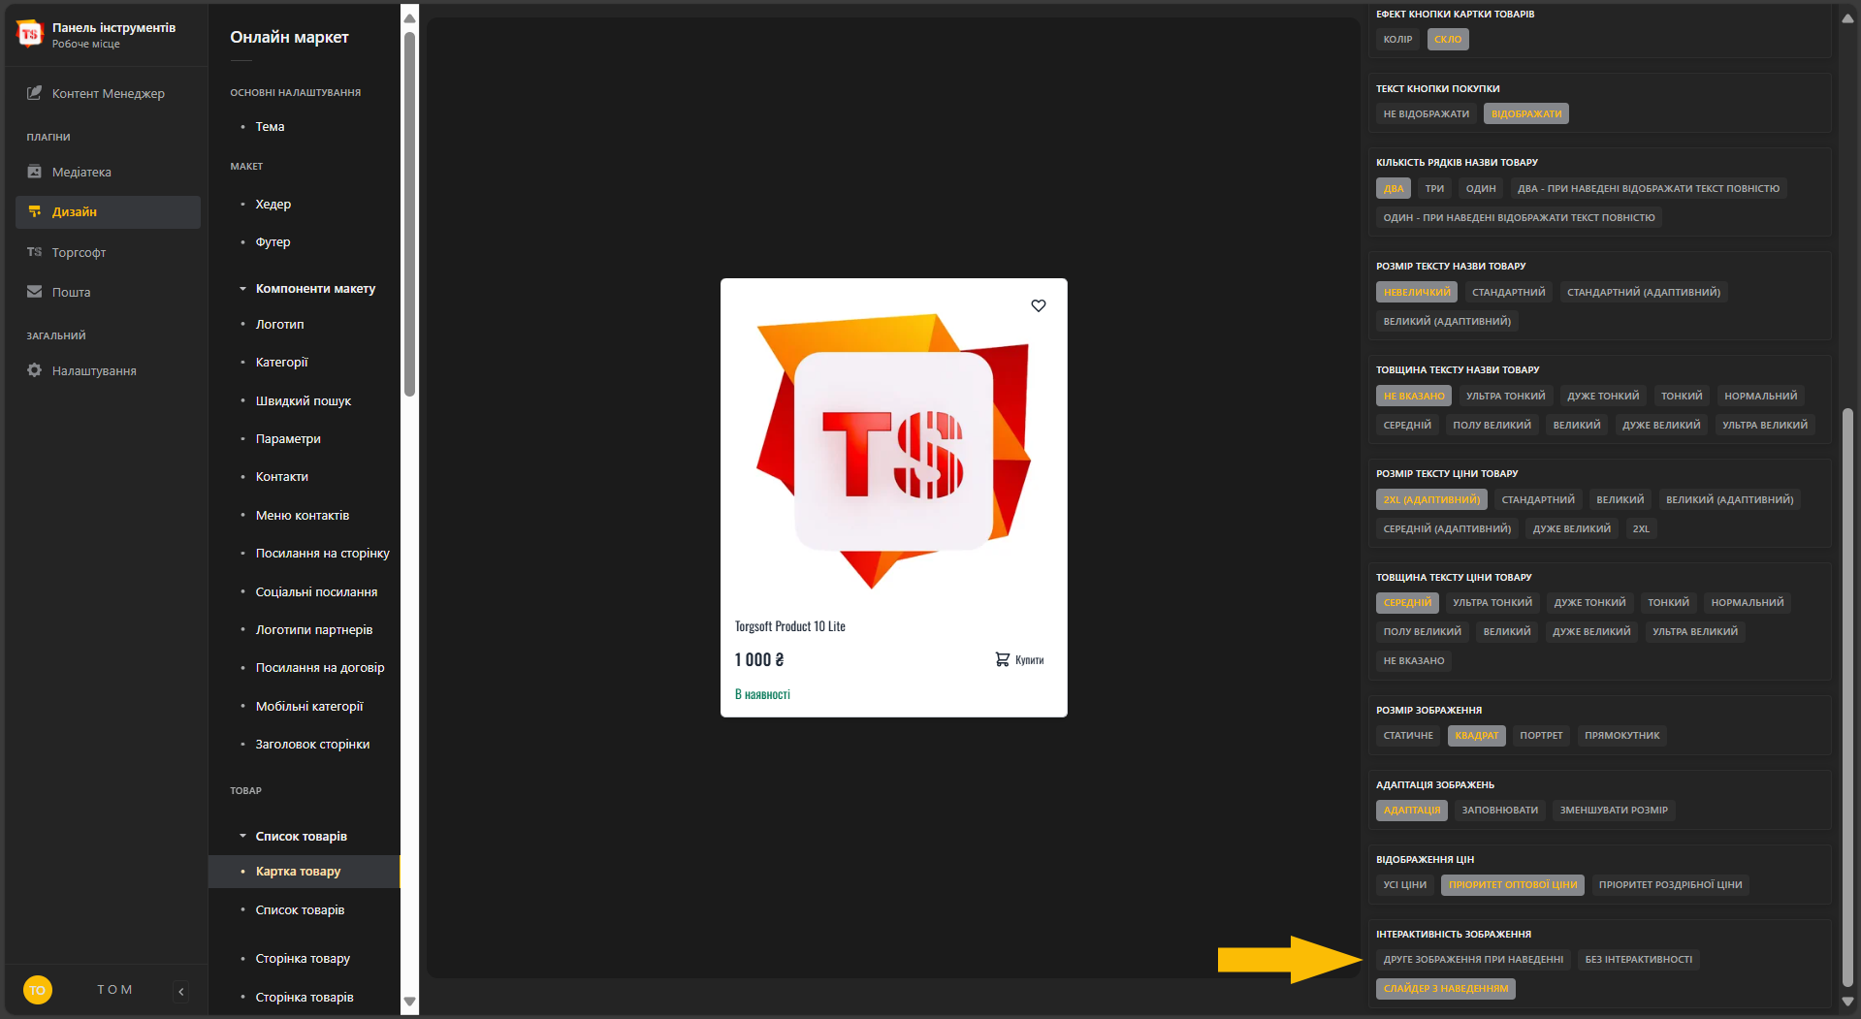This screenshot has width=1861, height=1019.
Task: Select УСІ ЦІНИ price display
Action: [x=1404, y=885]
